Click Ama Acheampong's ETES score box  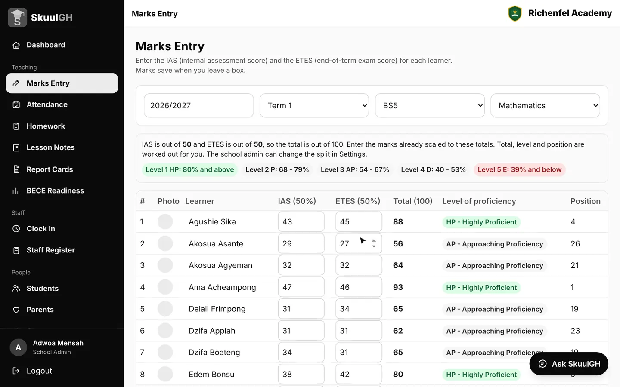pyautogui.click(x=359, y=287)
